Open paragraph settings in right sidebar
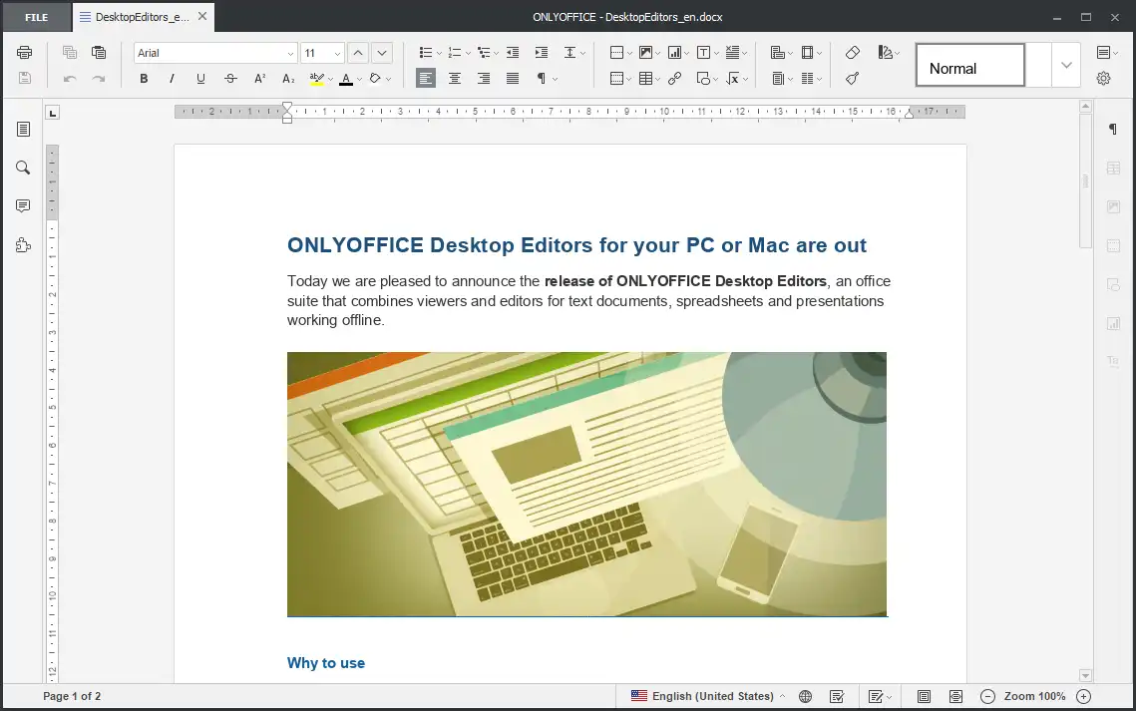This screenshot has width=1136, height=711. (x=1113, y=129)
